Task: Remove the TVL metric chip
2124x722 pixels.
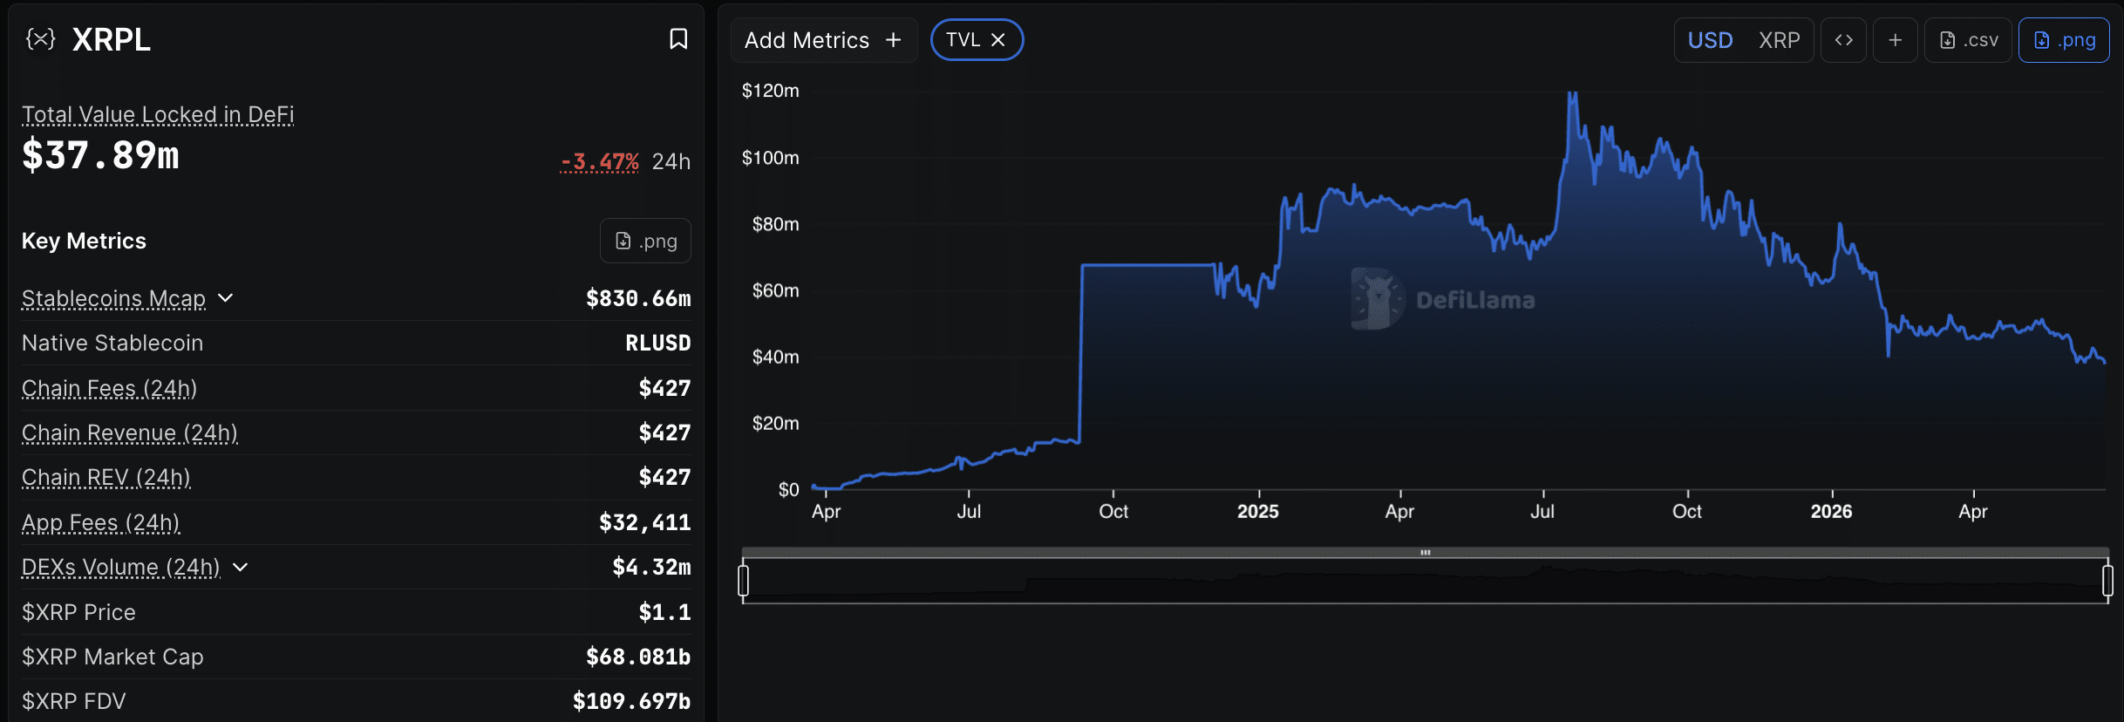Action: pos(998,40)
